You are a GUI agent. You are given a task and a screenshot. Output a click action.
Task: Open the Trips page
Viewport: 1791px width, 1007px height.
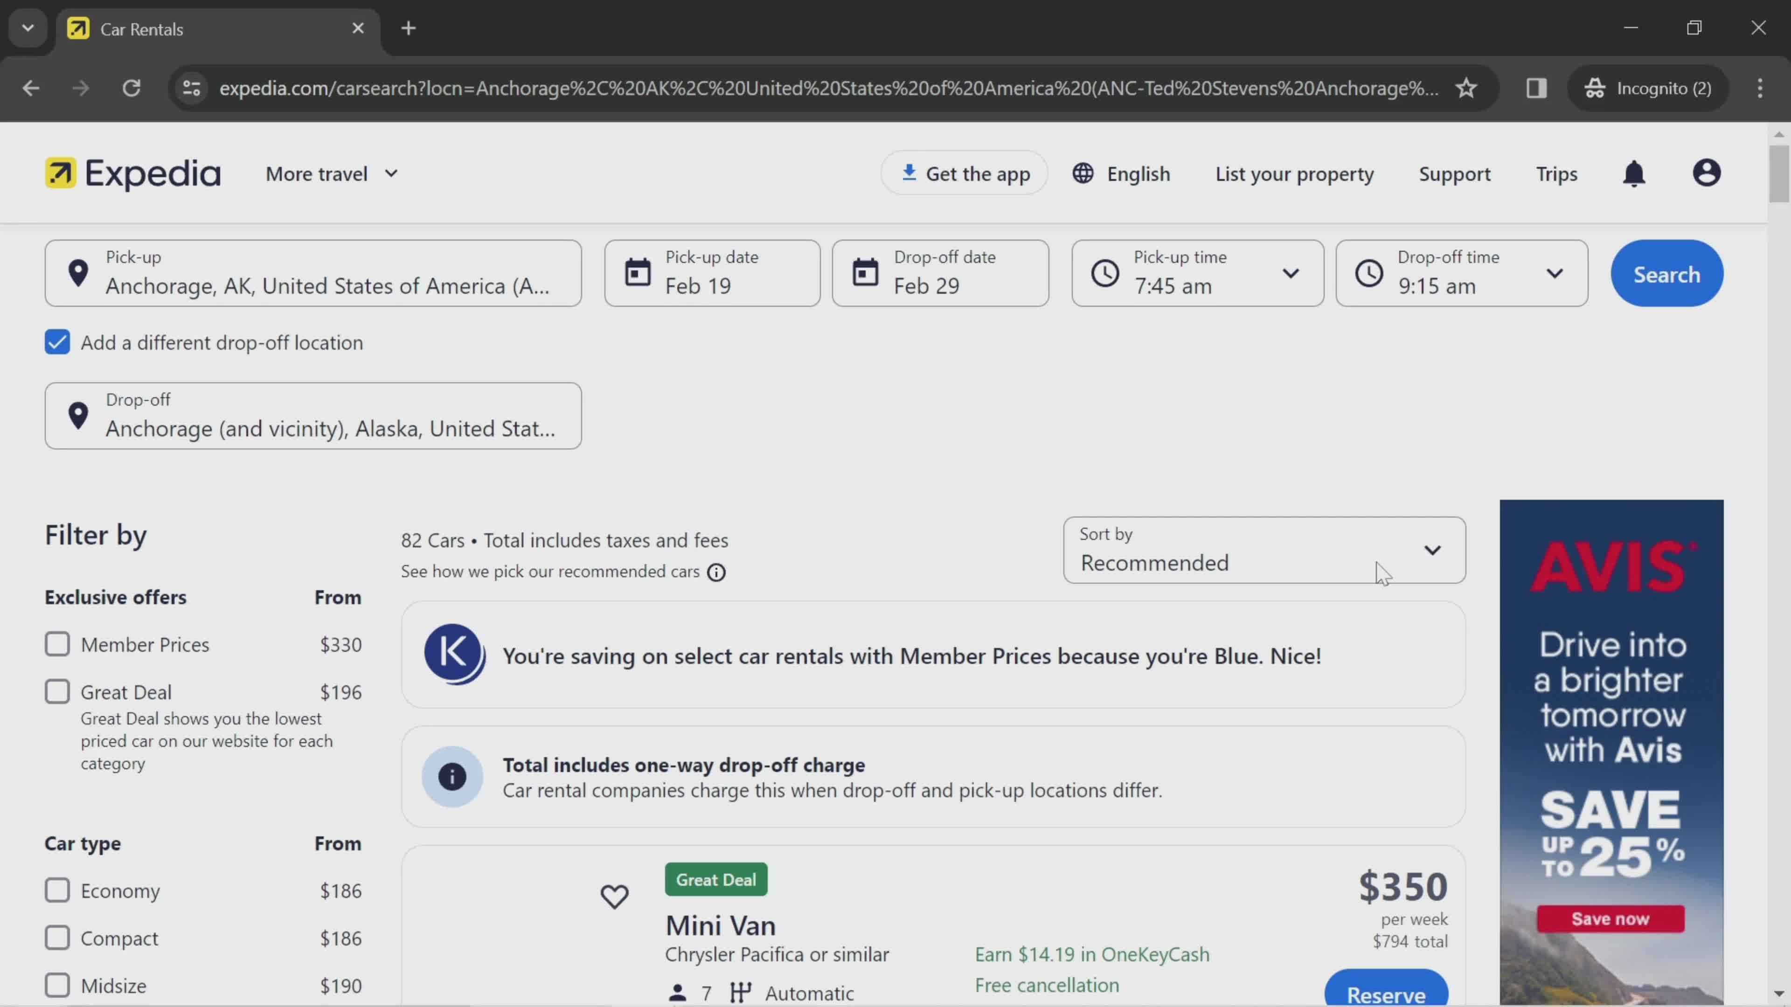point(1556,174)
